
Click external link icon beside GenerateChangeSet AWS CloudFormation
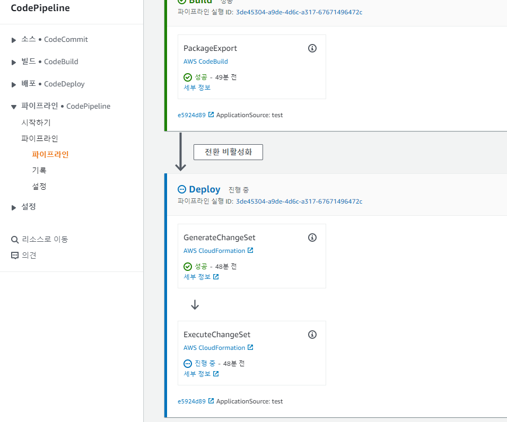250,250
